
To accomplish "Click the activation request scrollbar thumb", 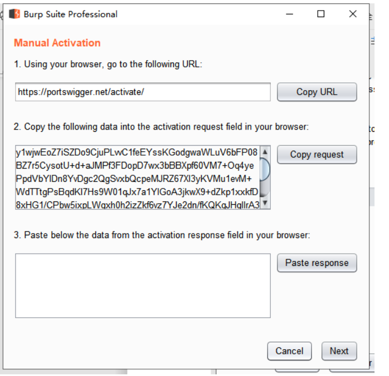I will 265,169.
